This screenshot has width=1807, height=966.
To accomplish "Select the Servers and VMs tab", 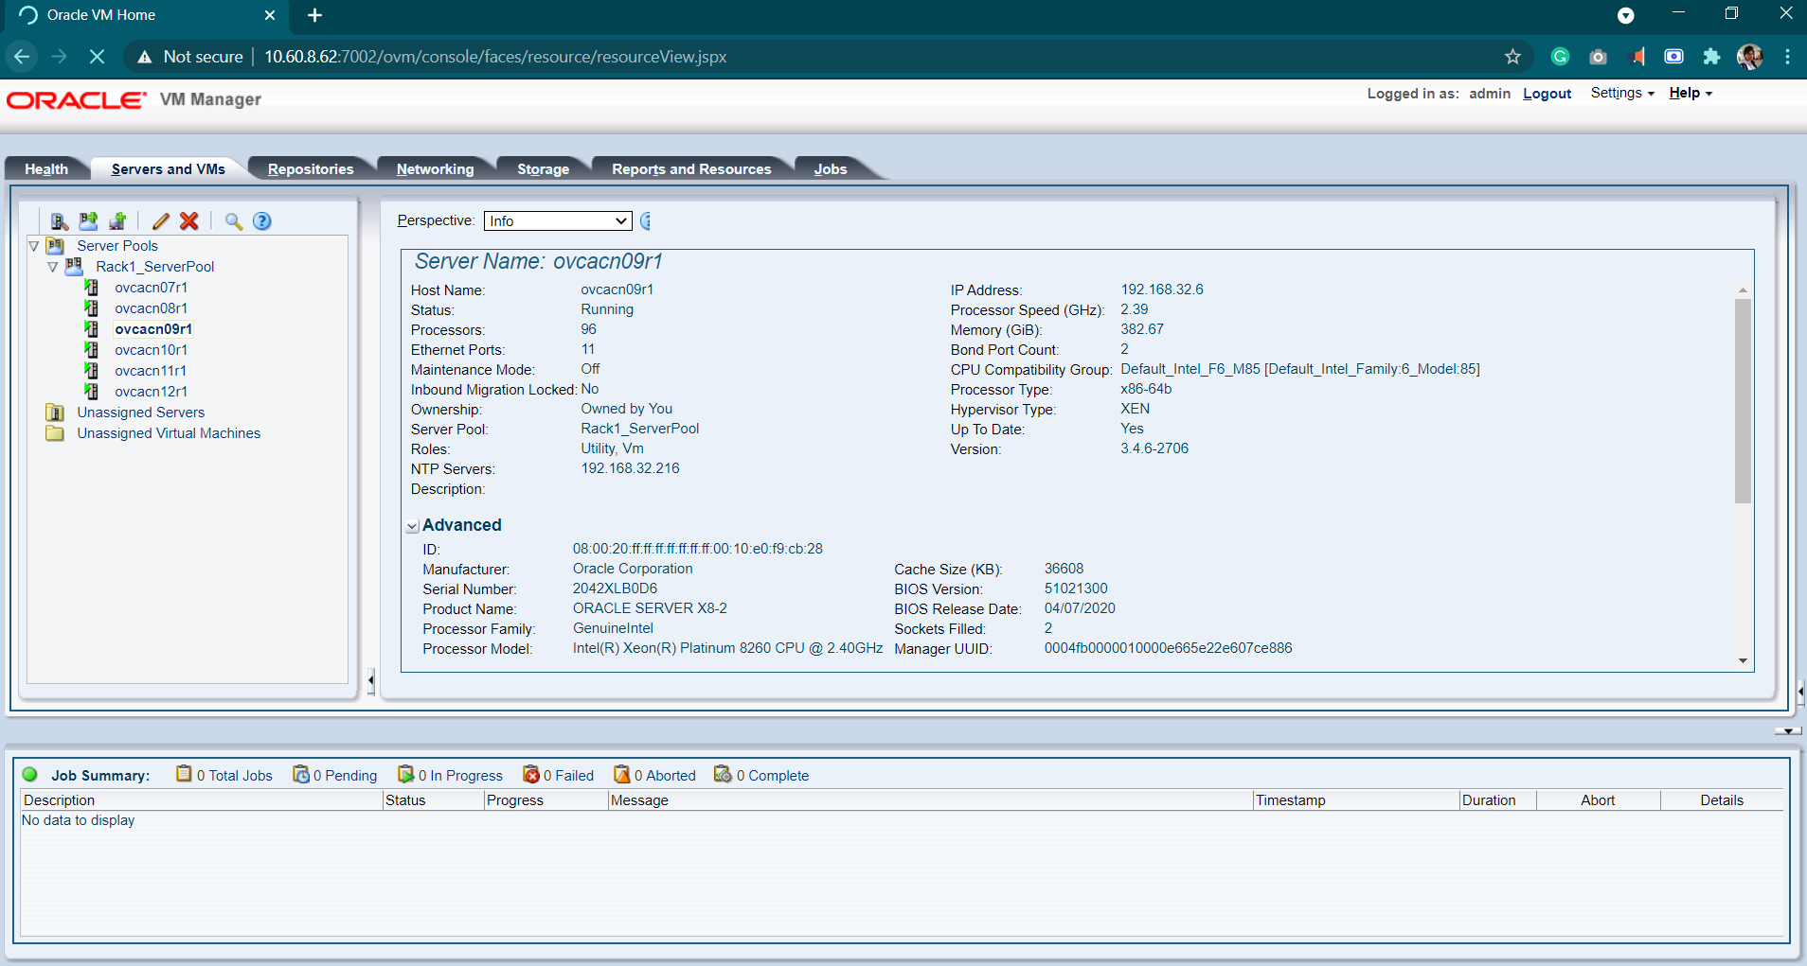I will 168,168.
